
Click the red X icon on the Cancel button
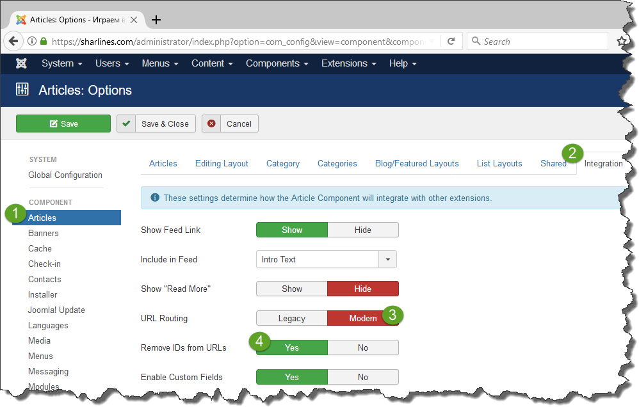[212, 124]
